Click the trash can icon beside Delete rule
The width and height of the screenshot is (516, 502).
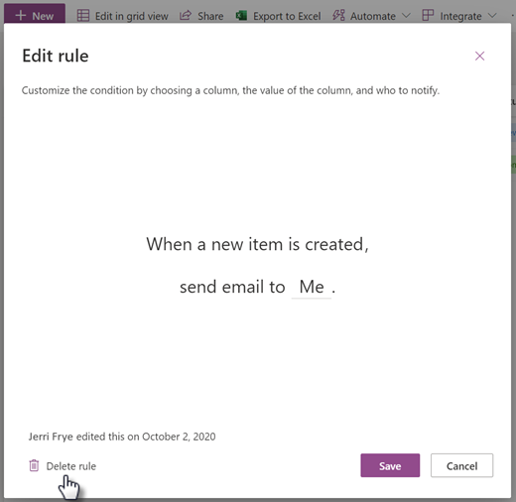coord(34,465)
